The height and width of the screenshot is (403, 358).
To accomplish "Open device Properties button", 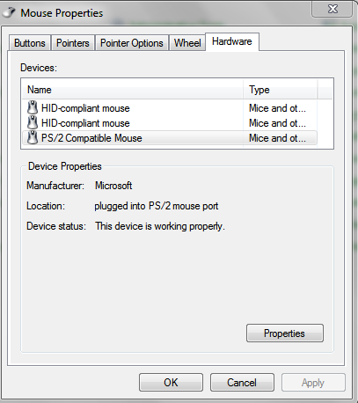I will coord(285,333).
